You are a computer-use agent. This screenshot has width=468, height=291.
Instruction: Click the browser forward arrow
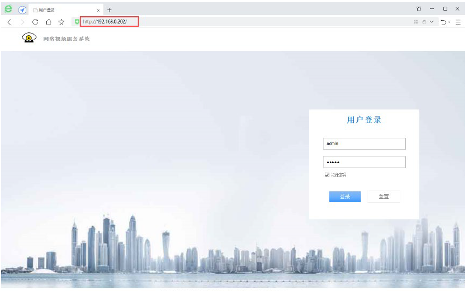[x=22, y=22]
